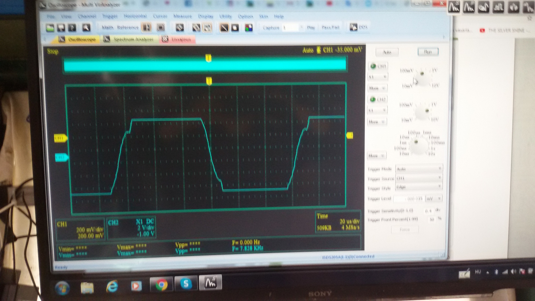Open the Trigger Mode dropdown

[x=419, y=169]
